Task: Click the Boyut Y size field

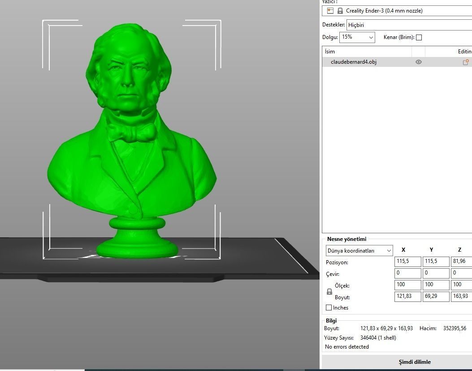Action: 436,296
